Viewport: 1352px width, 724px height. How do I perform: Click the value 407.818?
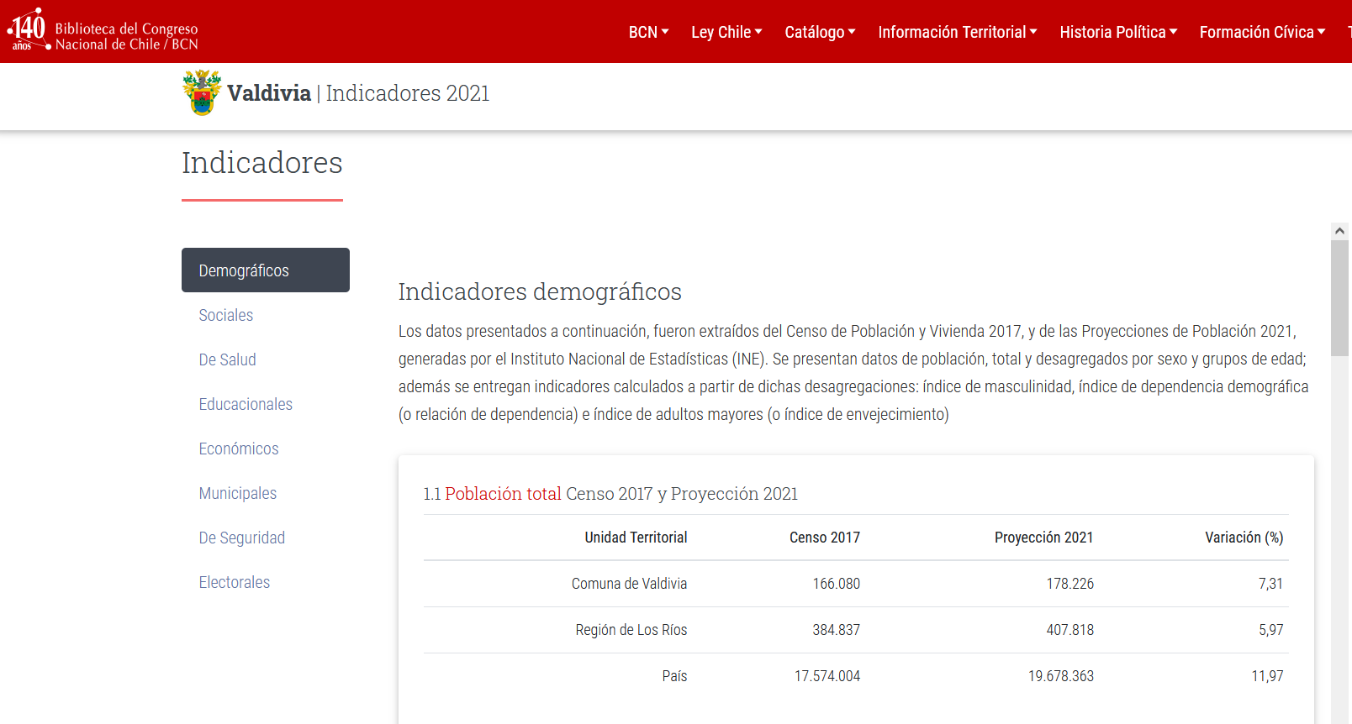point(1069,630)
